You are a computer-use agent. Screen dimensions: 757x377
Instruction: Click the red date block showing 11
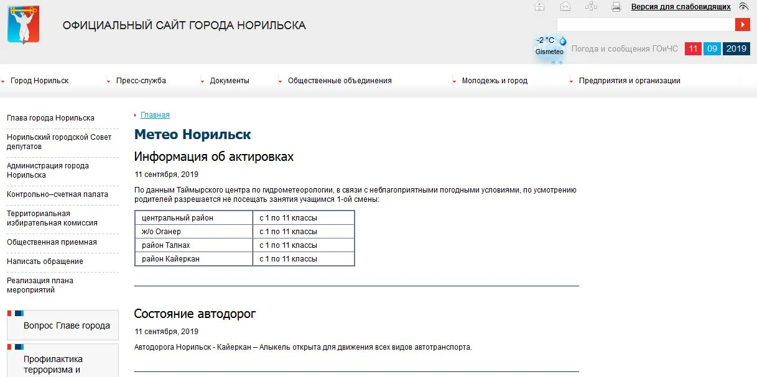pyautogui.click(x=692, y=48)
